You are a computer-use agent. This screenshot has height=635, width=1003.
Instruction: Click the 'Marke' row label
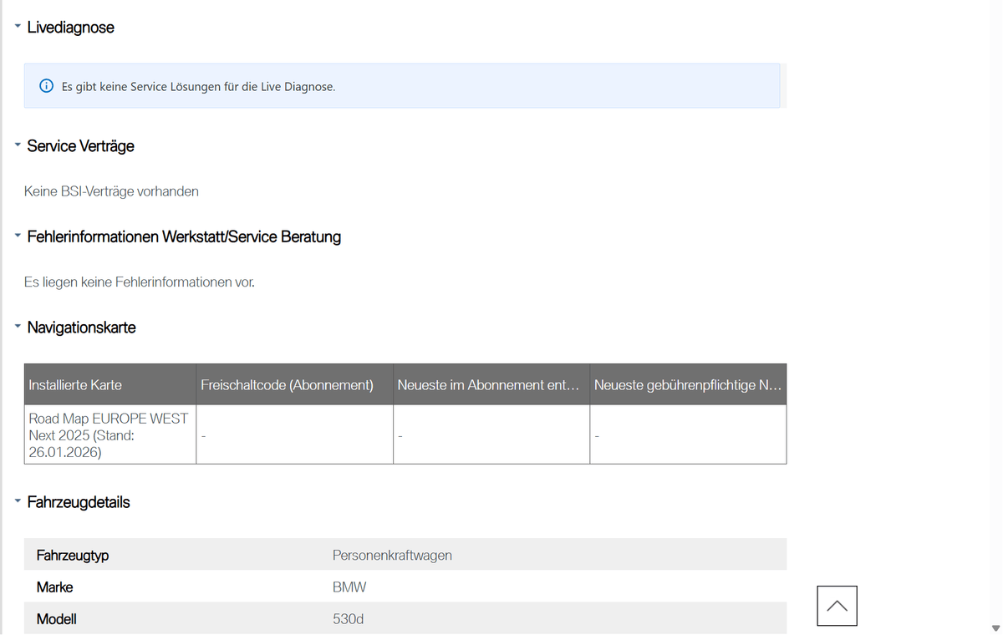[54, 587]
